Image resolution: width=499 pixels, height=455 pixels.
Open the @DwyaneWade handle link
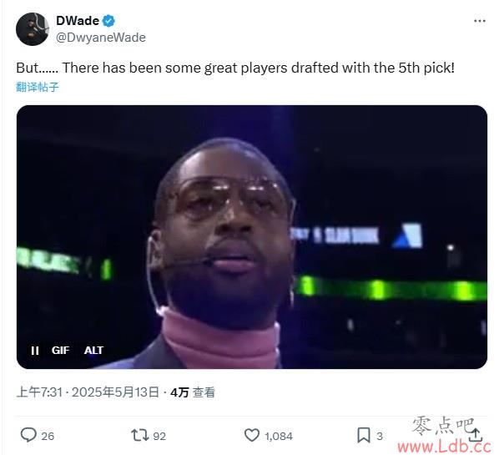pyautogui.click(x=101, y=38)
